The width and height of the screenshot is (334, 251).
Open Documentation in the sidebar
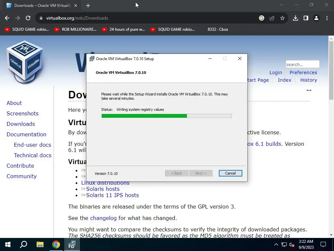tap(26, 134)
